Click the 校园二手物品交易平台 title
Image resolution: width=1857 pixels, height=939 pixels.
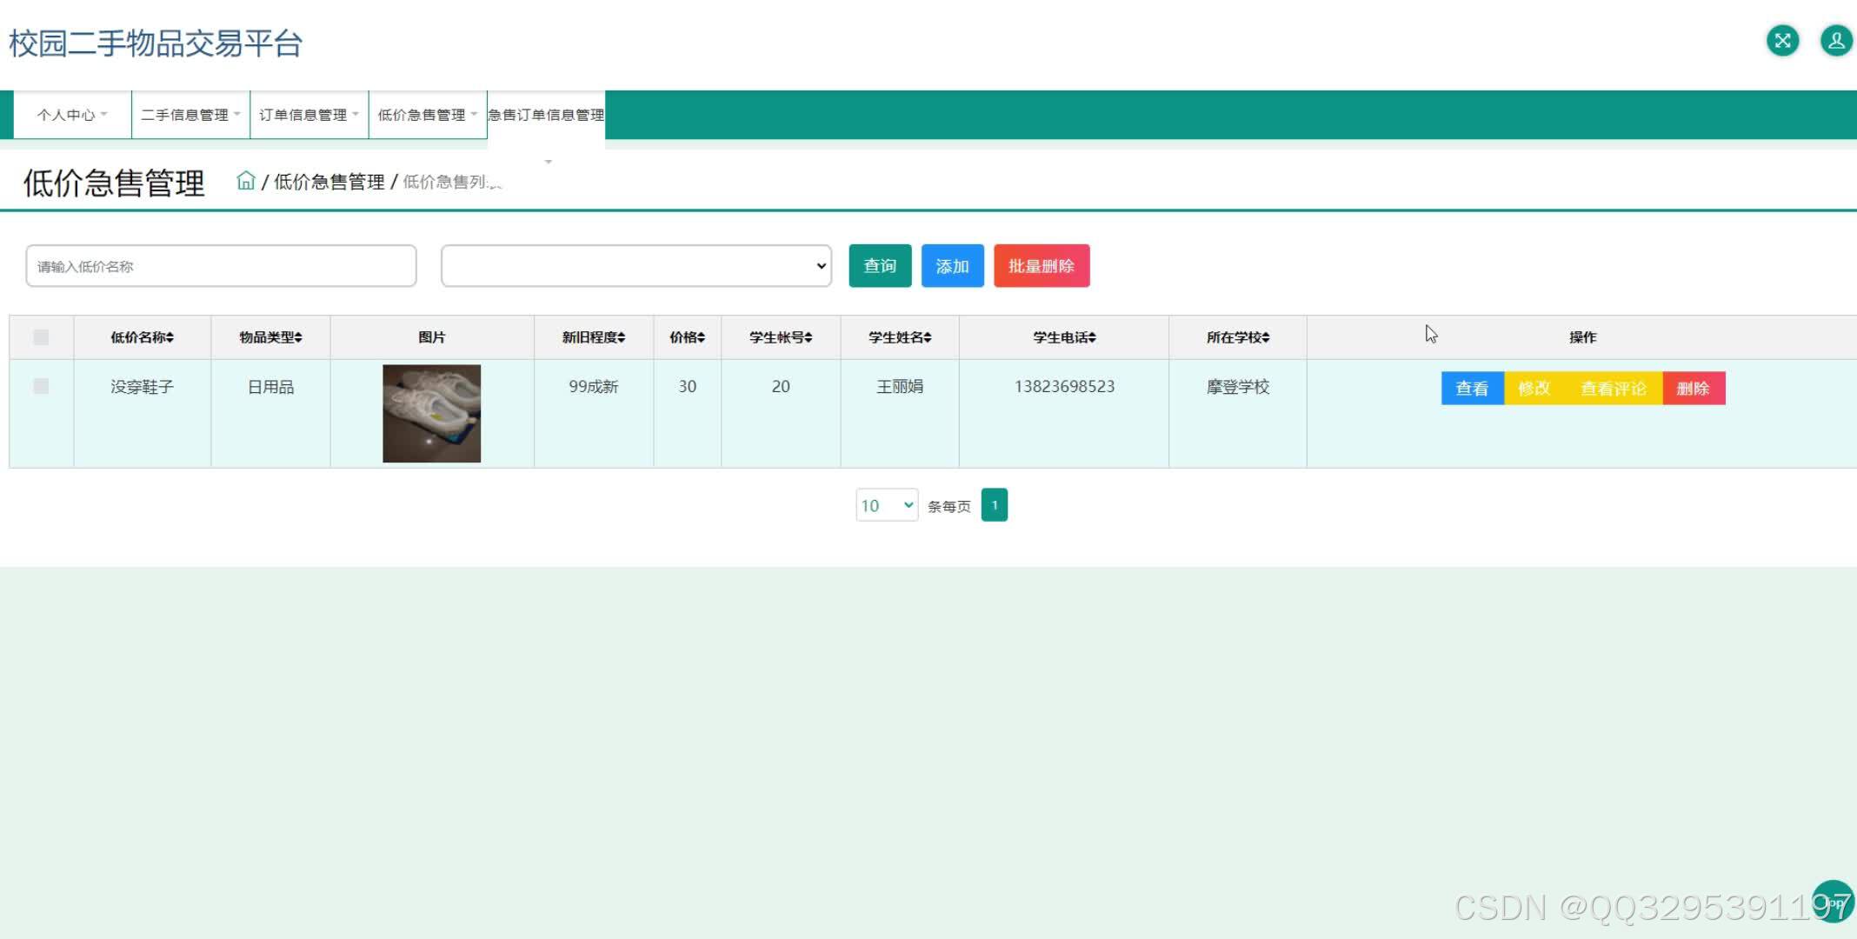tap(156, 43)
